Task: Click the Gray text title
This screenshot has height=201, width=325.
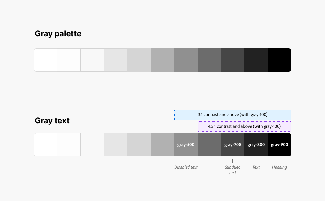Action: 52,121
